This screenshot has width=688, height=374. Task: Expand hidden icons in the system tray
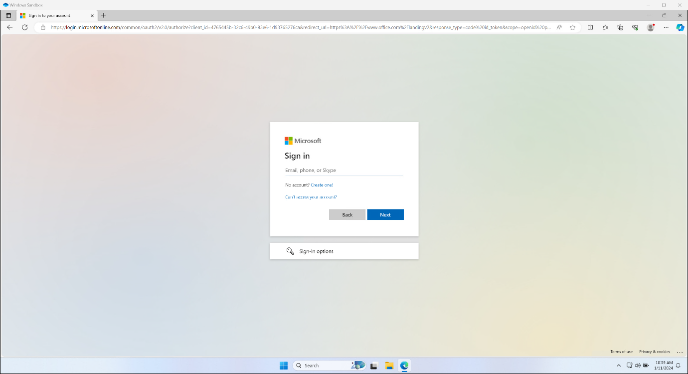[x=619, y=365]
